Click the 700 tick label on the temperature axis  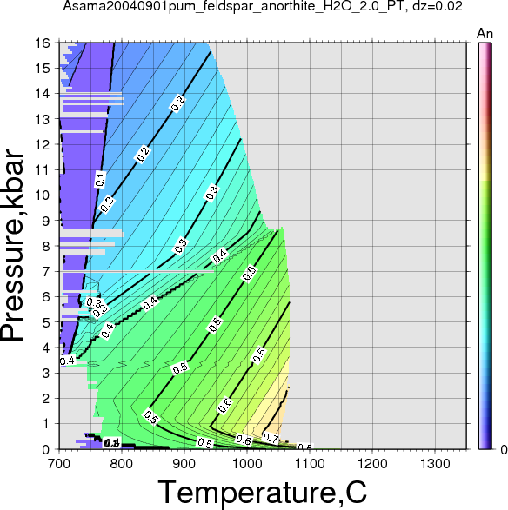point(59,463)
